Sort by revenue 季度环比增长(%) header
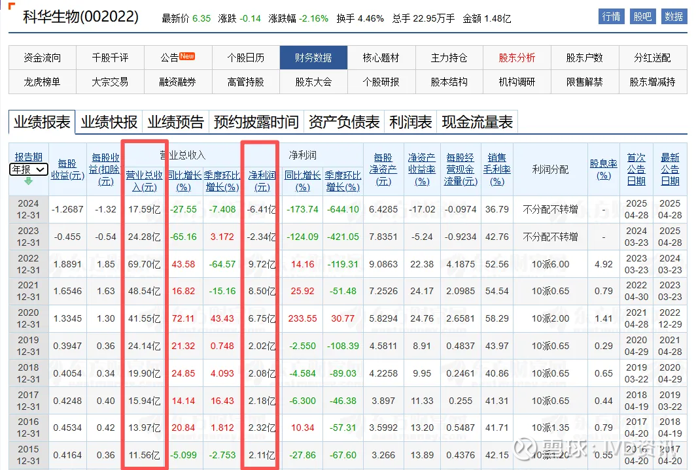This screenshot has width=696, height=470. click(222, 181)
